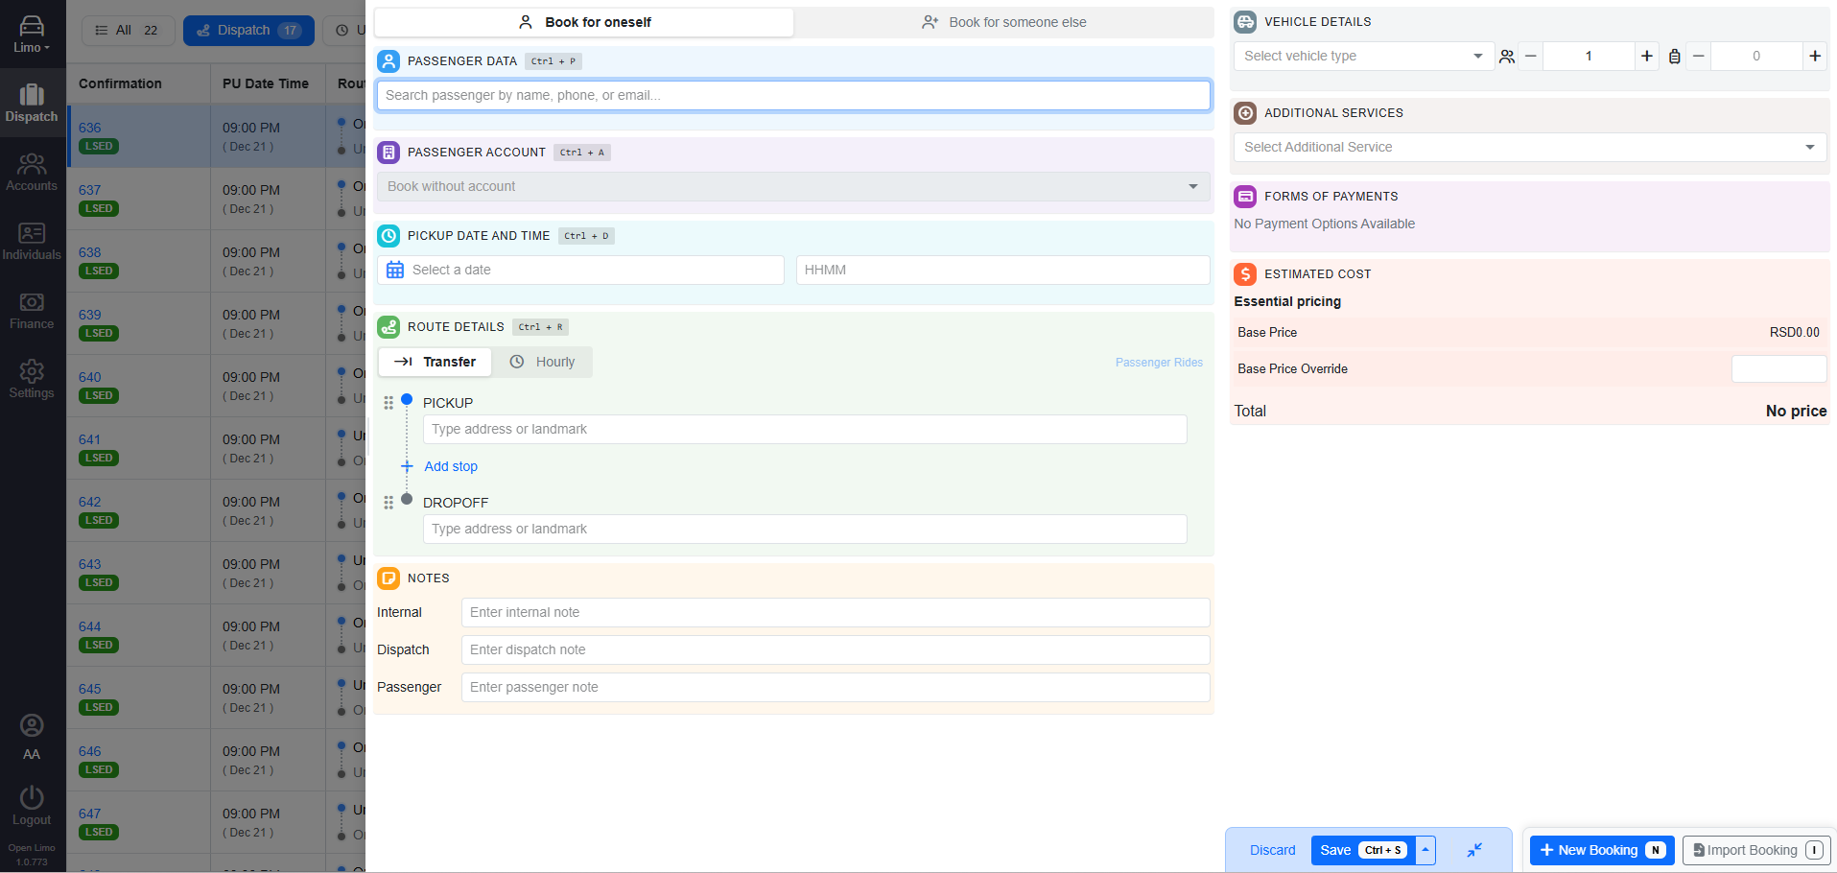
Task: Switch route type to Hourly
Action: tap(543, 362)
